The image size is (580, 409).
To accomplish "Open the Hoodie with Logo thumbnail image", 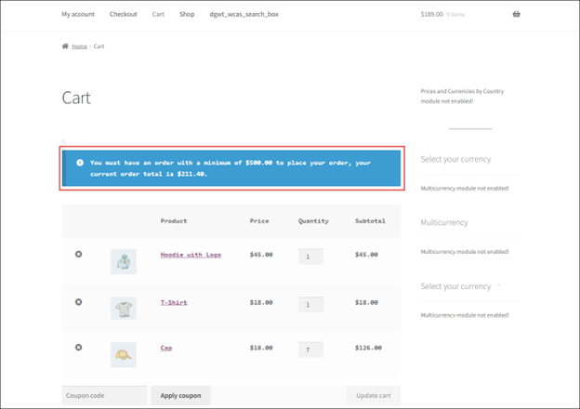I will (124, 261).
